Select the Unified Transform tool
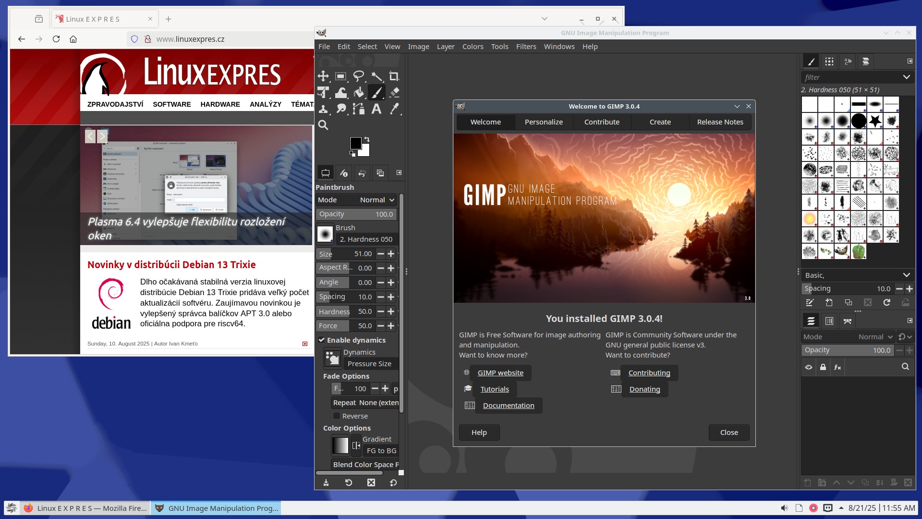922x519 pixels. click(x=323, y=93)
